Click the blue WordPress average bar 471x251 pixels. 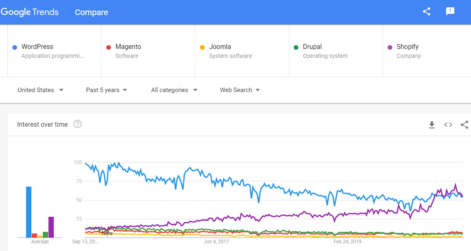click(x=29, y=212)
